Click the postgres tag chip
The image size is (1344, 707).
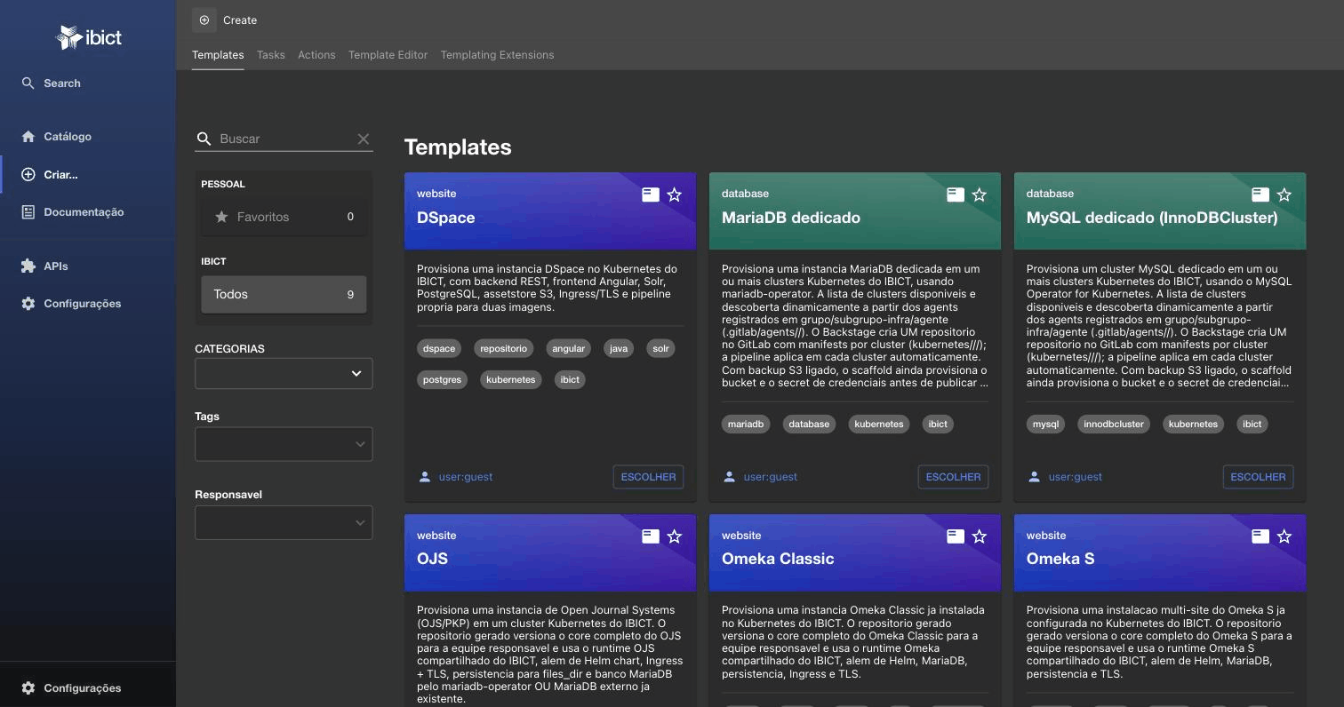coord(442,379)
